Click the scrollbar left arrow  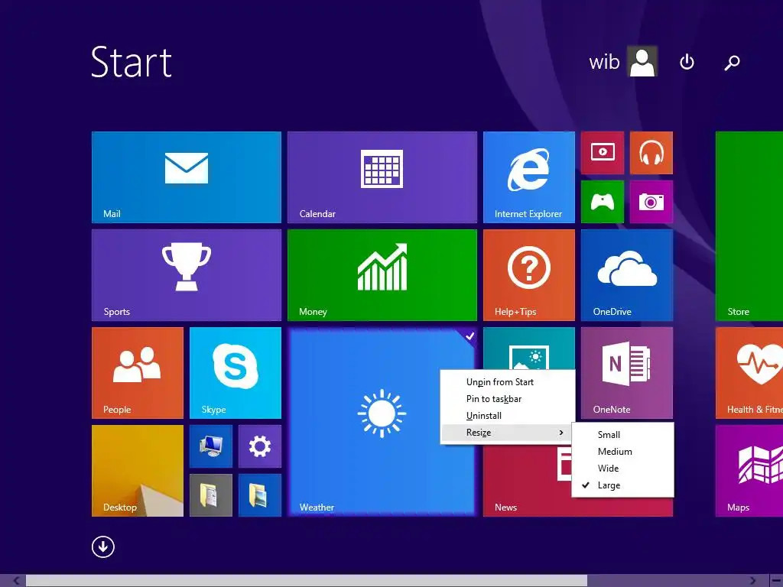click(17, 581)
